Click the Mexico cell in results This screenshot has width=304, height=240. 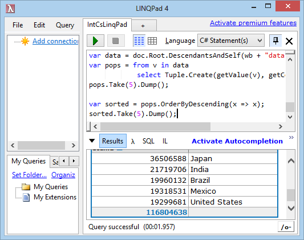(233, 191)
